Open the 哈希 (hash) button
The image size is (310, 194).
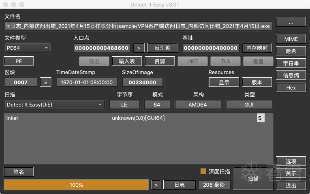[x=291, y=51]
